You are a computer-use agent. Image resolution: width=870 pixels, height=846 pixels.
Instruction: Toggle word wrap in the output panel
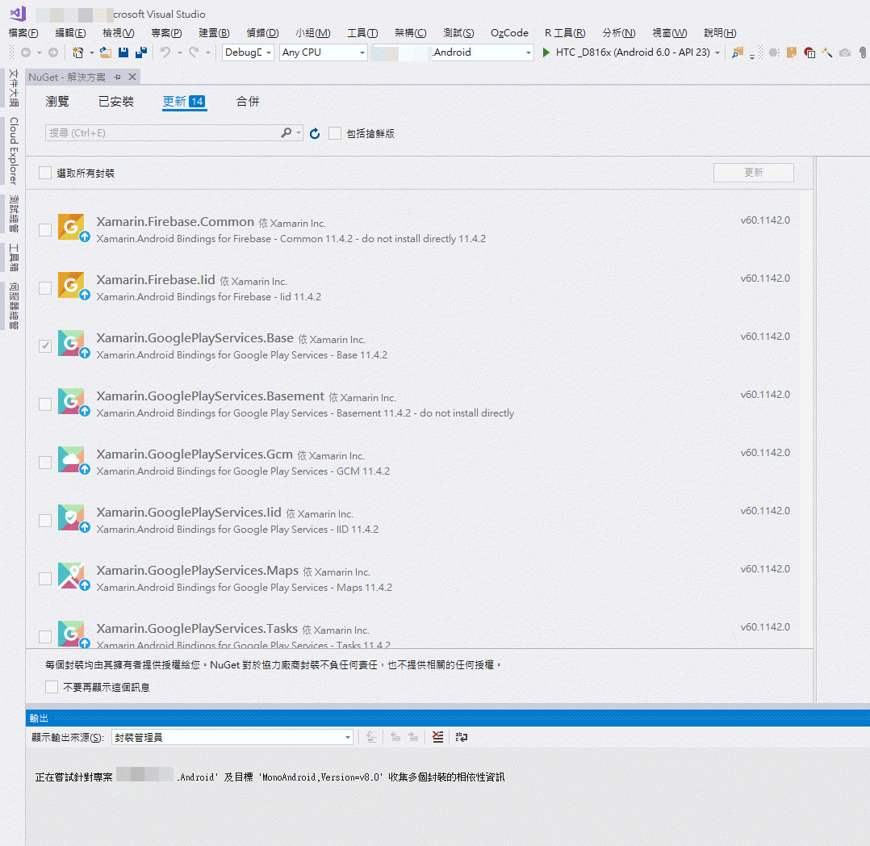coord(462,737)
